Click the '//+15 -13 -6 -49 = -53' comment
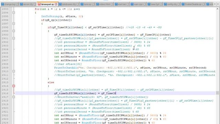 coord(144,27)
